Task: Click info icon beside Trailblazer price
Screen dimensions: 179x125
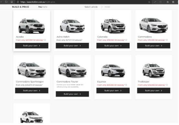Action: tap(167, 85)
